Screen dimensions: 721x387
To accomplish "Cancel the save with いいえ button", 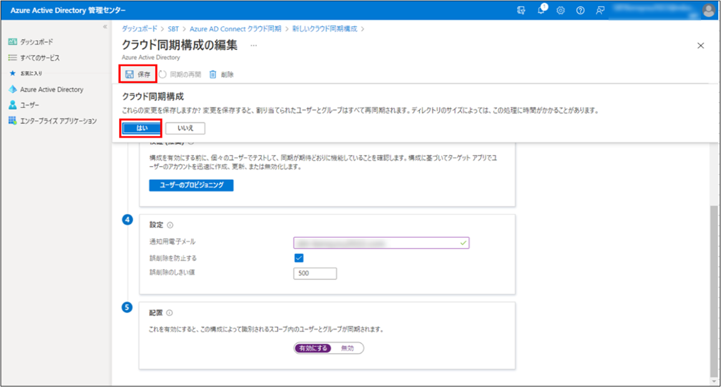I will (185, 128).
